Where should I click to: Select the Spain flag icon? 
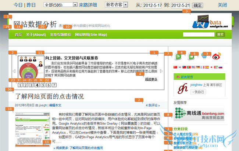[207, 67]
